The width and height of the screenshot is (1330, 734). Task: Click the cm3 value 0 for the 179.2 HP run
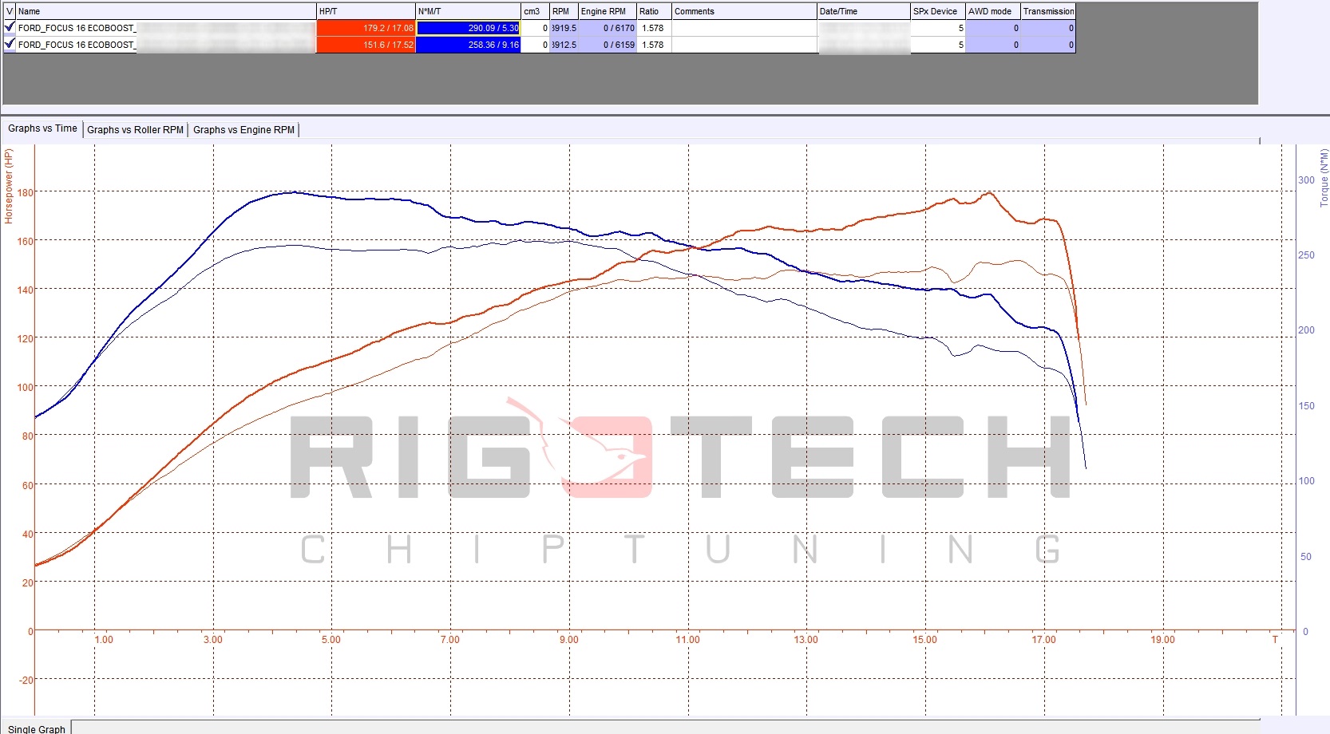click(535, 28)
